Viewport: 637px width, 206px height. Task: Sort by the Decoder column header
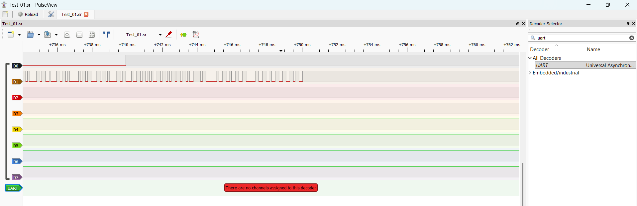(557, 49)
